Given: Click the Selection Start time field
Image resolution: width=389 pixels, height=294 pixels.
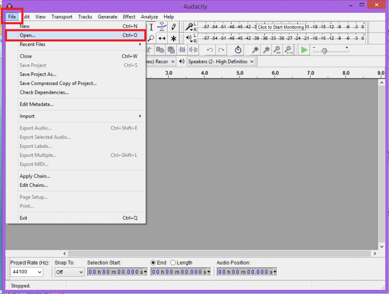Looking at the screenshot, I should 117,272.
